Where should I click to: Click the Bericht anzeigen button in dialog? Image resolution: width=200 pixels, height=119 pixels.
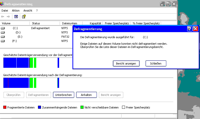[126, 64]
